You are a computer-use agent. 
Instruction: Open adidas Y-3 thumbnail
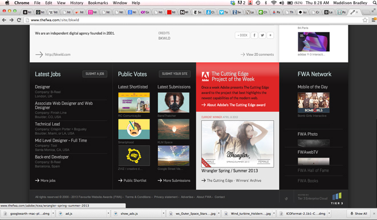pyautogui.click(x=314, y=42)
